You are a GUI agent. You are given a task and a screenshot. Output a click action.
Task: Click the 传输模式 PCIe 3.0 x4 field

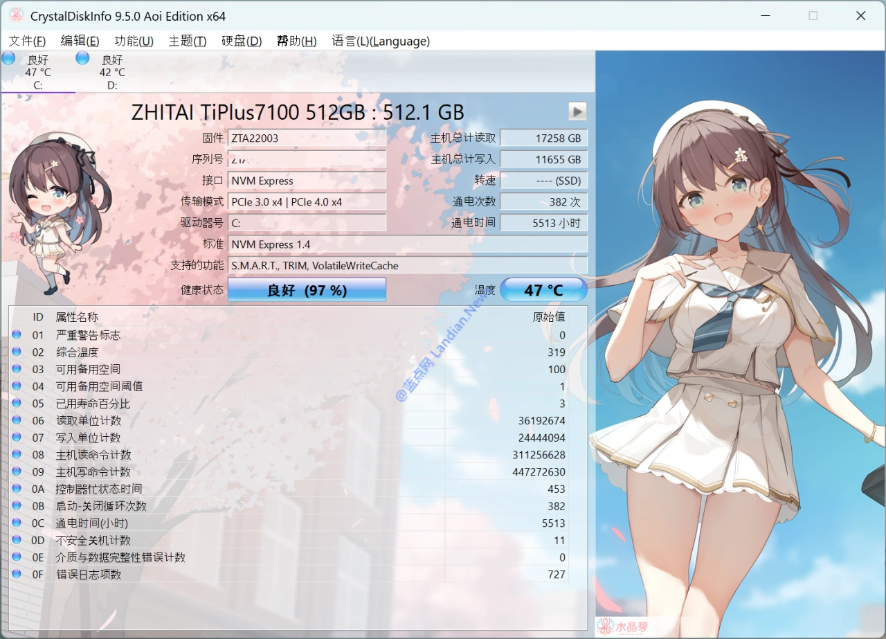(307, 202)
